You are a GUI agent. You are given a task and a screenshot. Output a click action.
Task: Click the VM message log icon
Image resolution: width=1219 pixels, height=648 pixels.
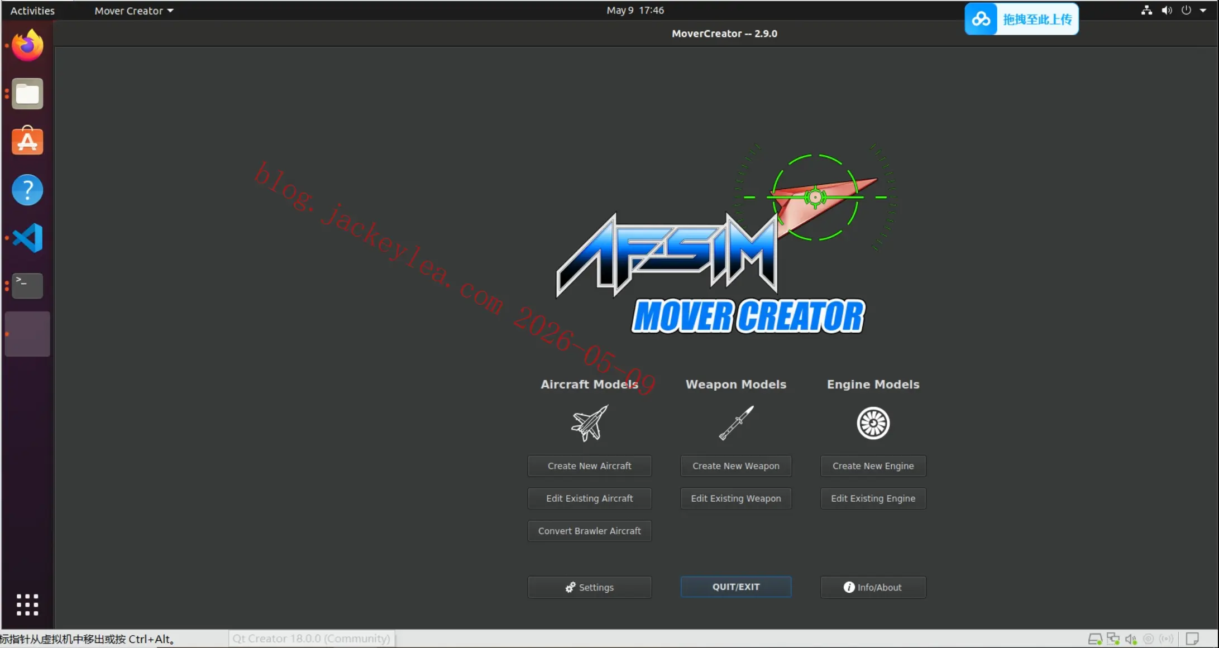(1192, 639)
